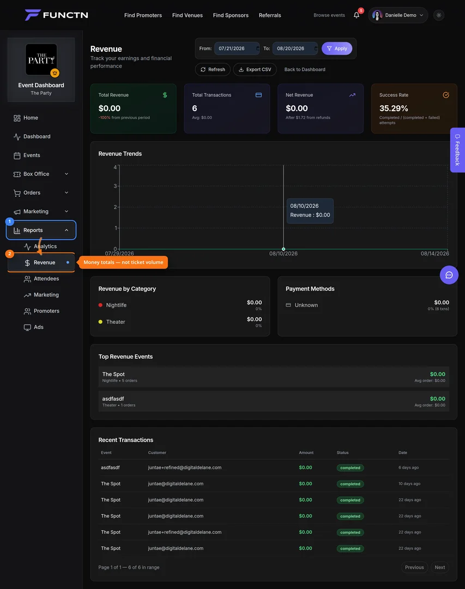
Task: Click the Total Transactions value 6
Action: coord(195,109)
